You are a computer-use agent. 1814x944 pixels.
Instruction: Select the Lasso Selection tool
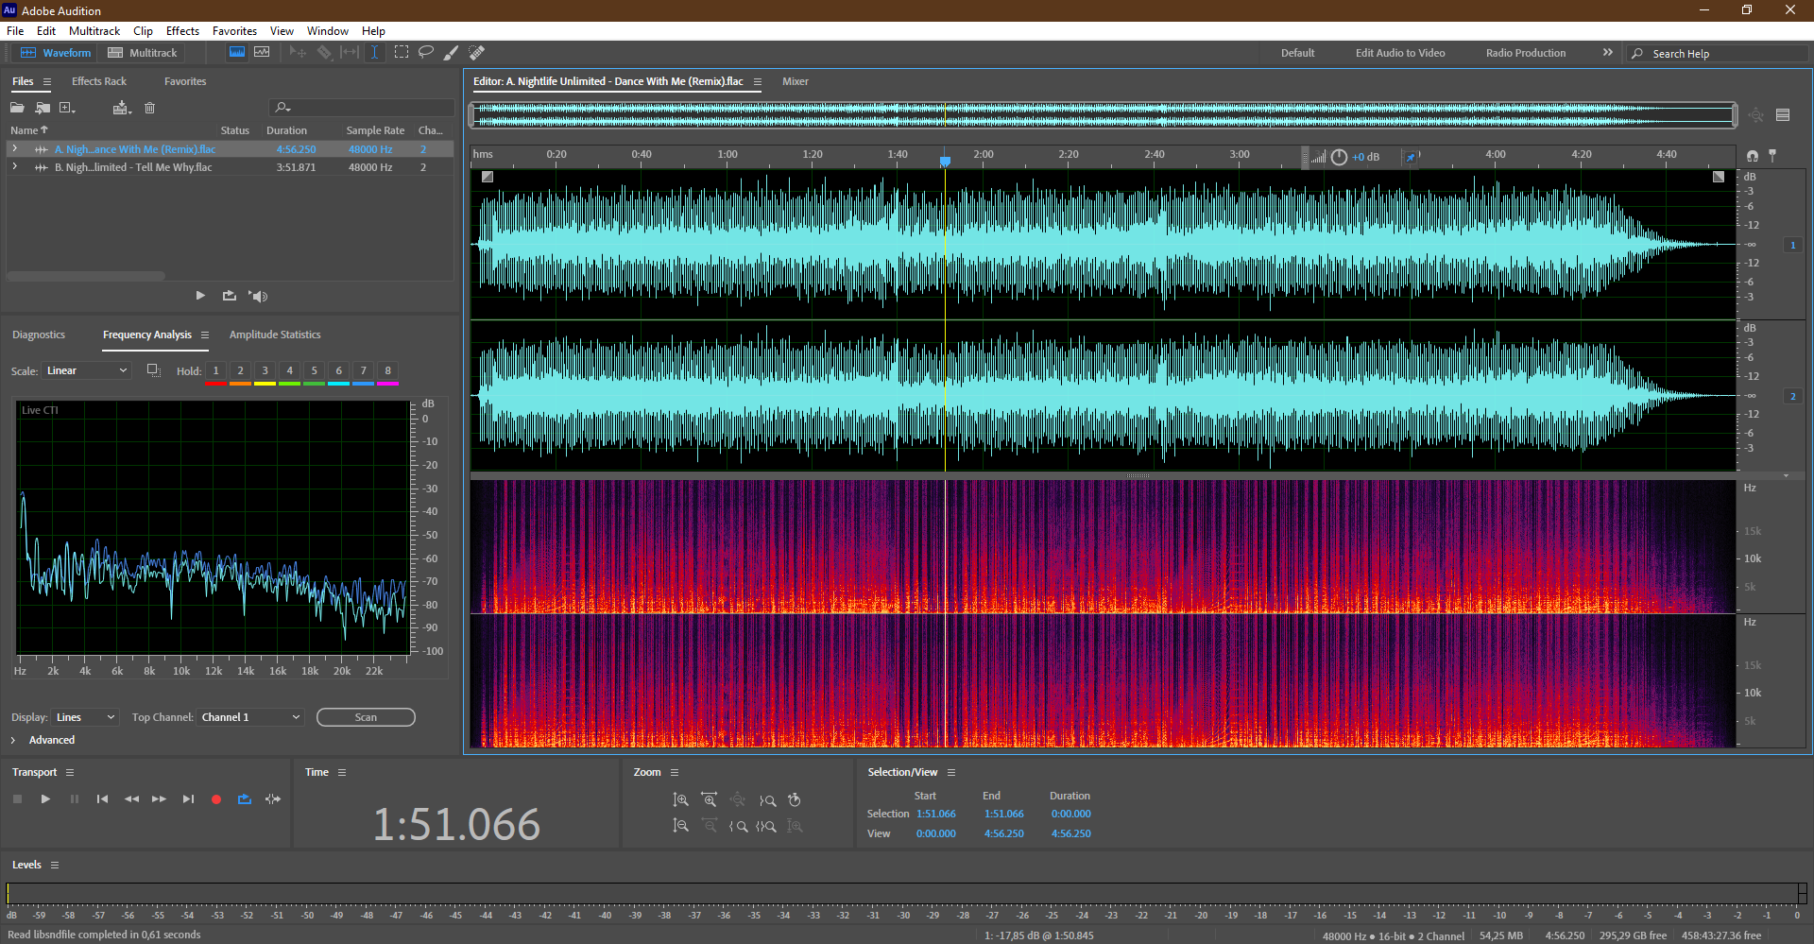click(426, 53)
